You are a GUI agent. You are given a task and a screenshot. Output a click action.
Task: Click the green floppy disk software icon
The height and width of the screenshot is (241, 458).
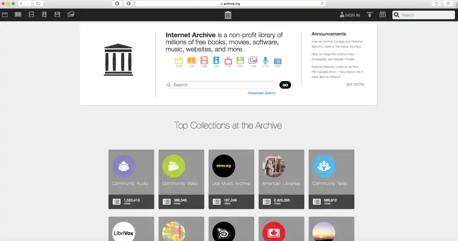(240, 61)
